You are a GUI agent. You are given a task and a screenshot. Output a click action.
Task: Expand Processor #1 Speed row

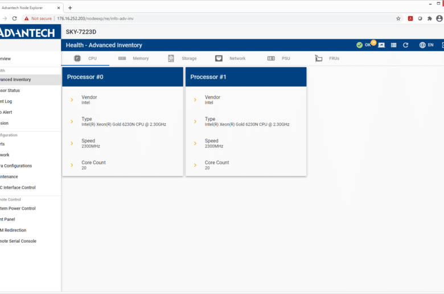pyautogui.click(x=246, y=144)
